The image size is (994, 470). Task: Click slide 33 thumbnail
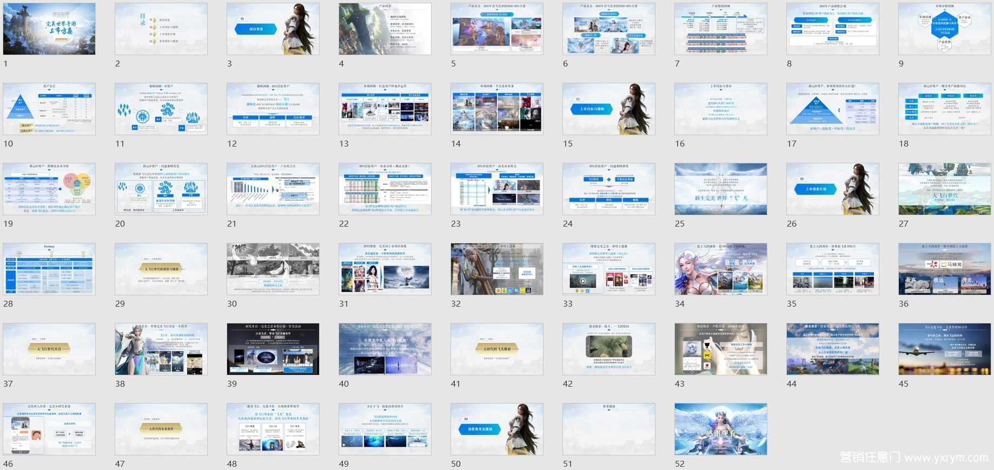[609, 269]
